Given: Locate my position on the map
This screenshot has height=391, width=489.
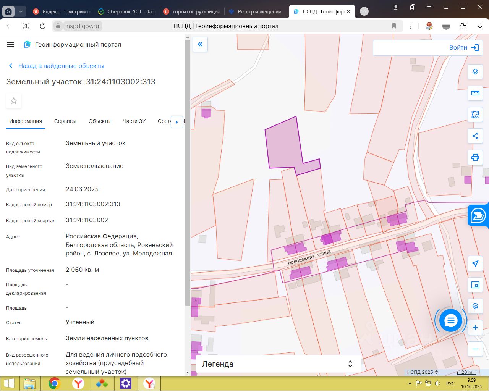Looking at the screenshot, I should (x=475, y=263).
